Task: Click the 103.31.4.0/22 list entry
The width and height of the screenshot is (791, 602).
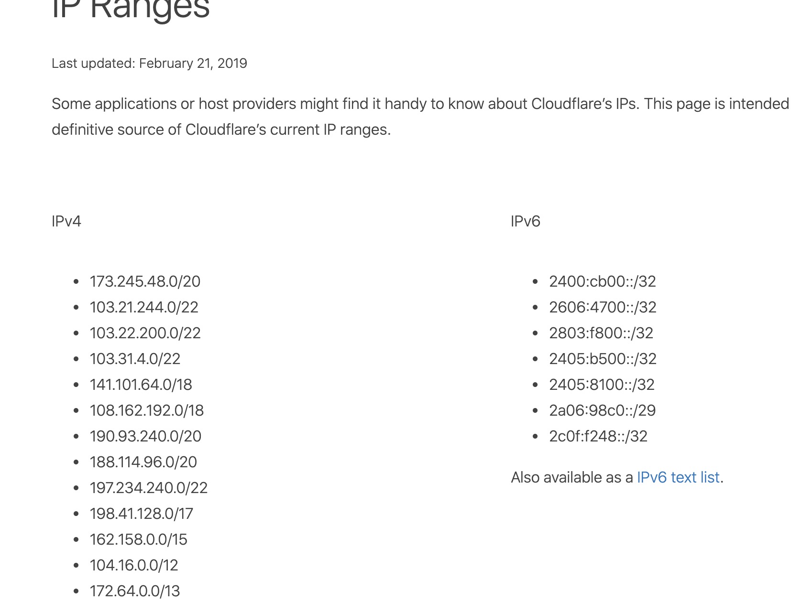Action: (x=135, y=359)
